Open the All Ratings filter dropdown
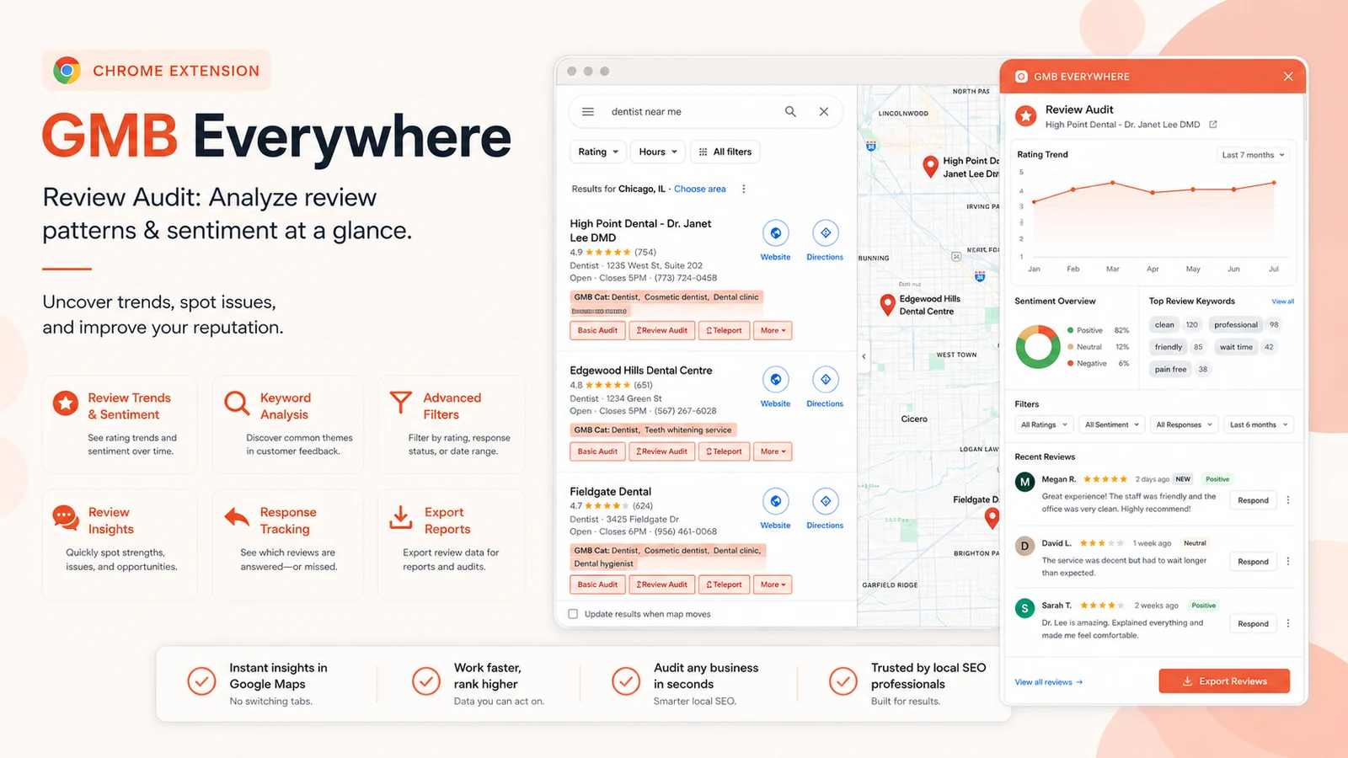Screen dimensions: 1348x758 coord(1044,424)
